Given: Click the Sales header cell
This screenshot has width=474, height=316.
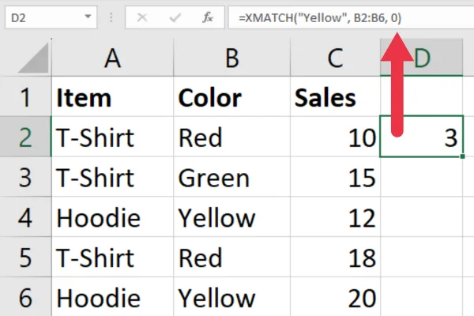Looking at the screenshot, I should [x=335, y=96].
